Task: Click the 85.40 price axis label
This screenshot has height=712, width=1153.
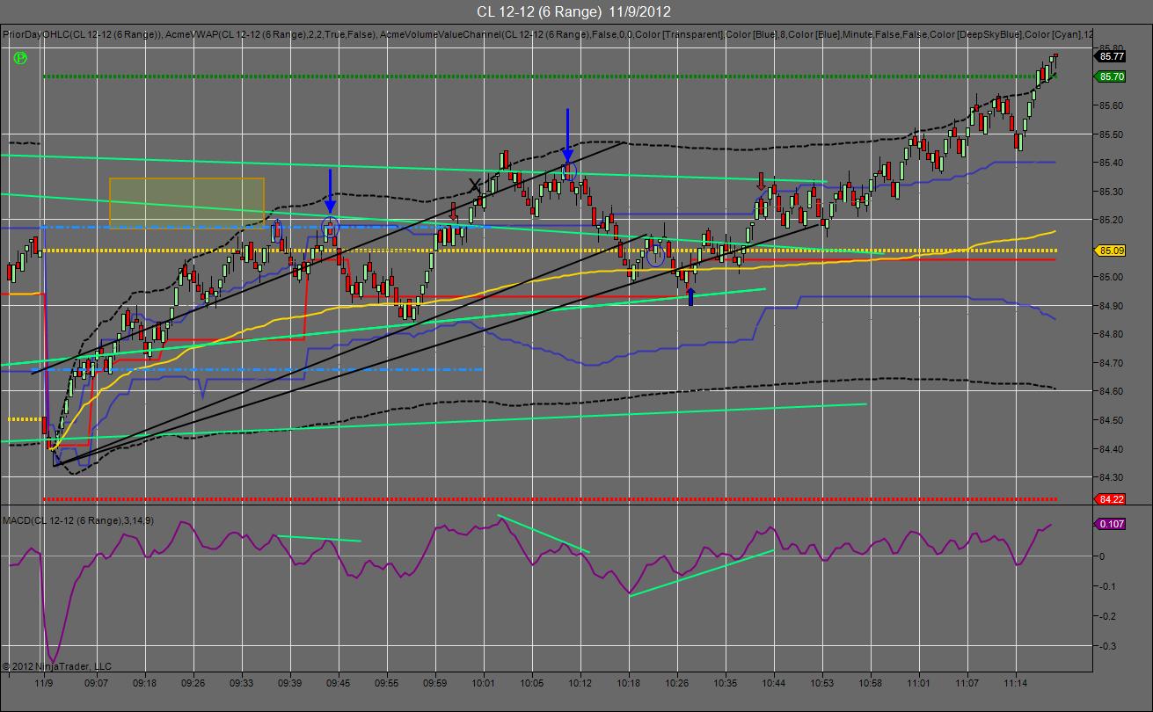Action: coord(1112,163)
